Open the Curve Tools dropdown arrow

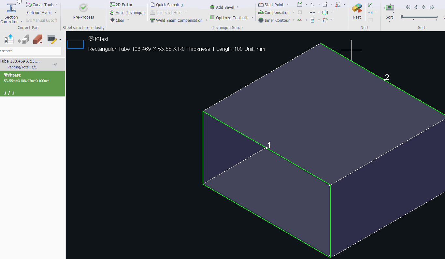(x=57, y=5)
